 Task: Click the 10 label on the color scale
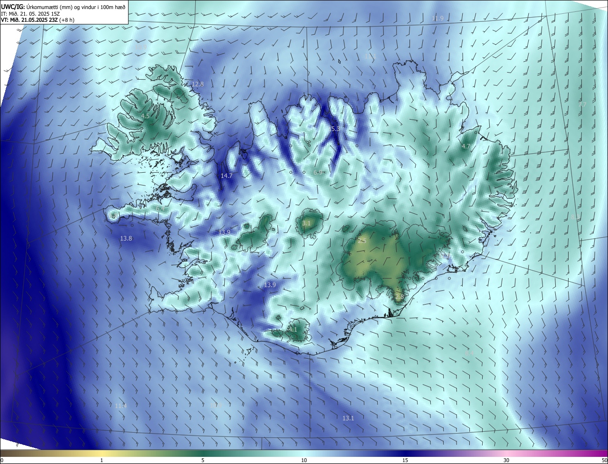[x=304, y=460]
